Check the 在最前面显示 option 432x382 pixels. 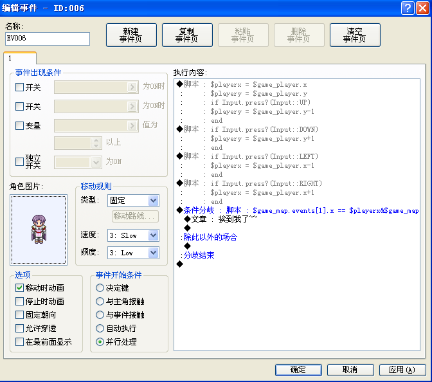(x=19, y=341)
